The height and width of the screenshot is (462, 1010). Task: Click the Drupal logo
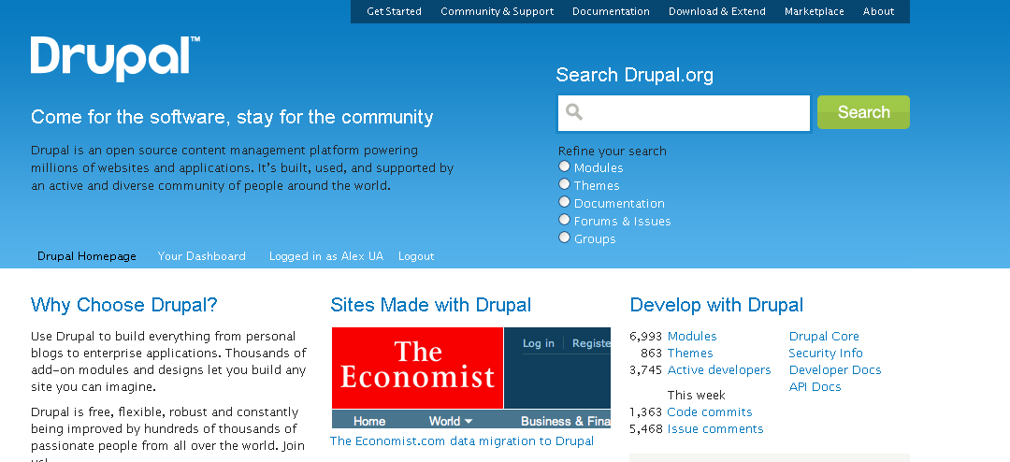115,59
